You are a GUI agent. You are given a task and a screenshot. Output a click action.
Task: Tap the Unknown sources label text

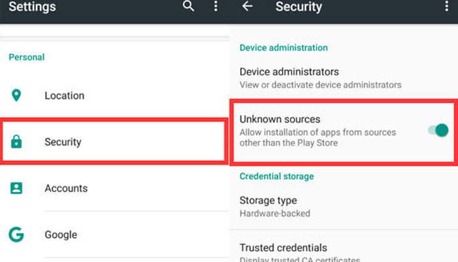280,119
